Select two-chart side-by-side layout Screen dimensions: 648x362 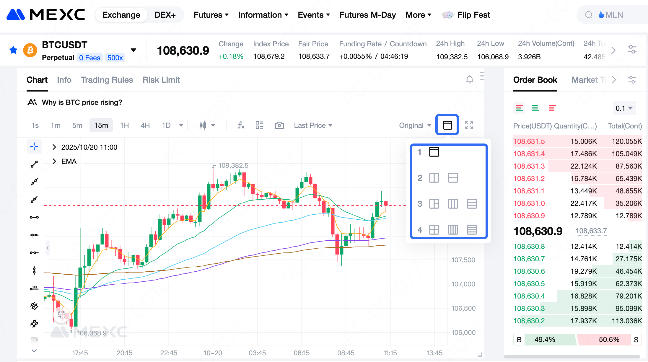pos(434,178)
